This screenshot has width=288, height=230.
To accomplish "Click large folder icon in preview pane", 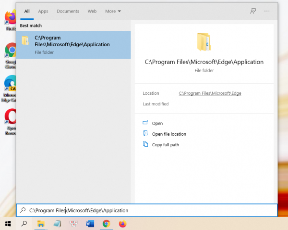I will 204,42.
